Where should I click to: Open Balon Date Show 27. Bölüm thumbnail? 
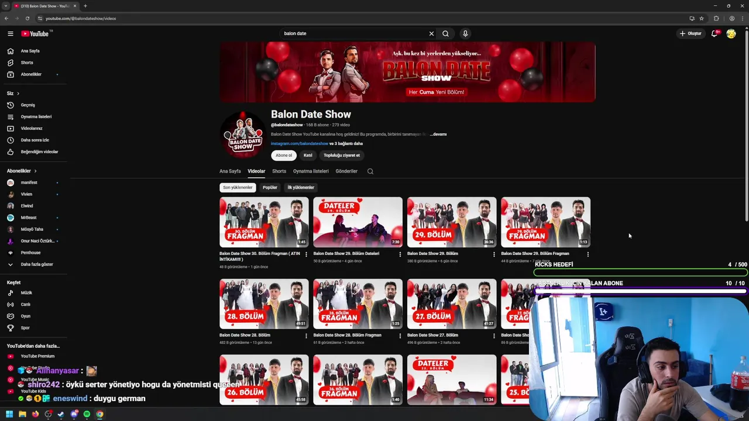point(452,304)
